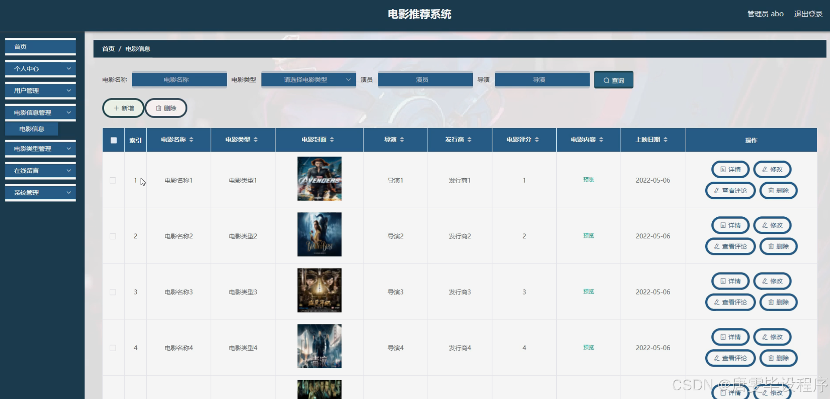The image size is (830, 399).
Task: Focus the 电影名称 search field
Action: click(x=179, y=79)
